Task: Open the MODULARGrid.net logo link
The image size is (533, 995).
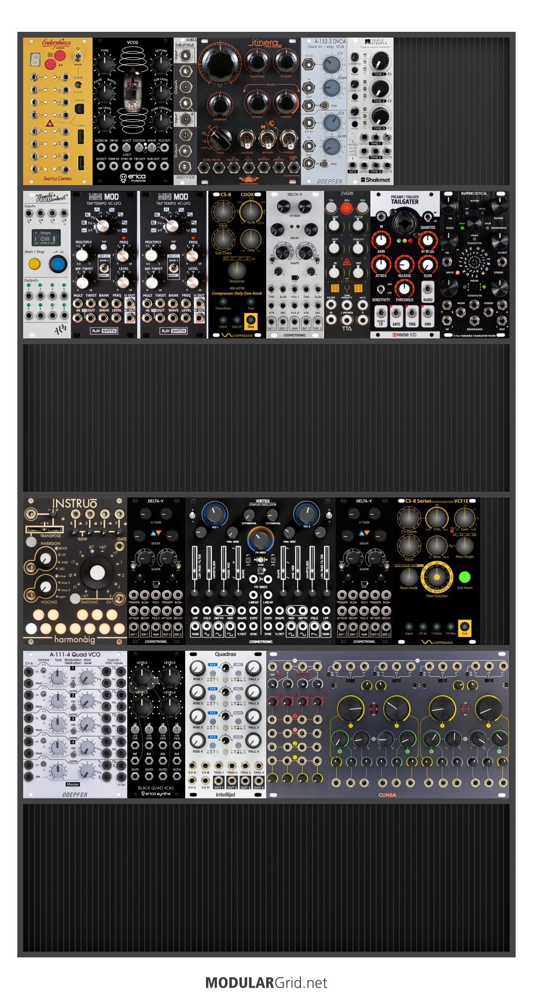Action: (x=266, y=983)
